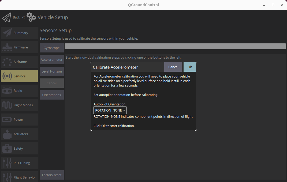Click the Back label in header
Image resolution: width=287 pixels, height=182 pixels.
point(16,17)
